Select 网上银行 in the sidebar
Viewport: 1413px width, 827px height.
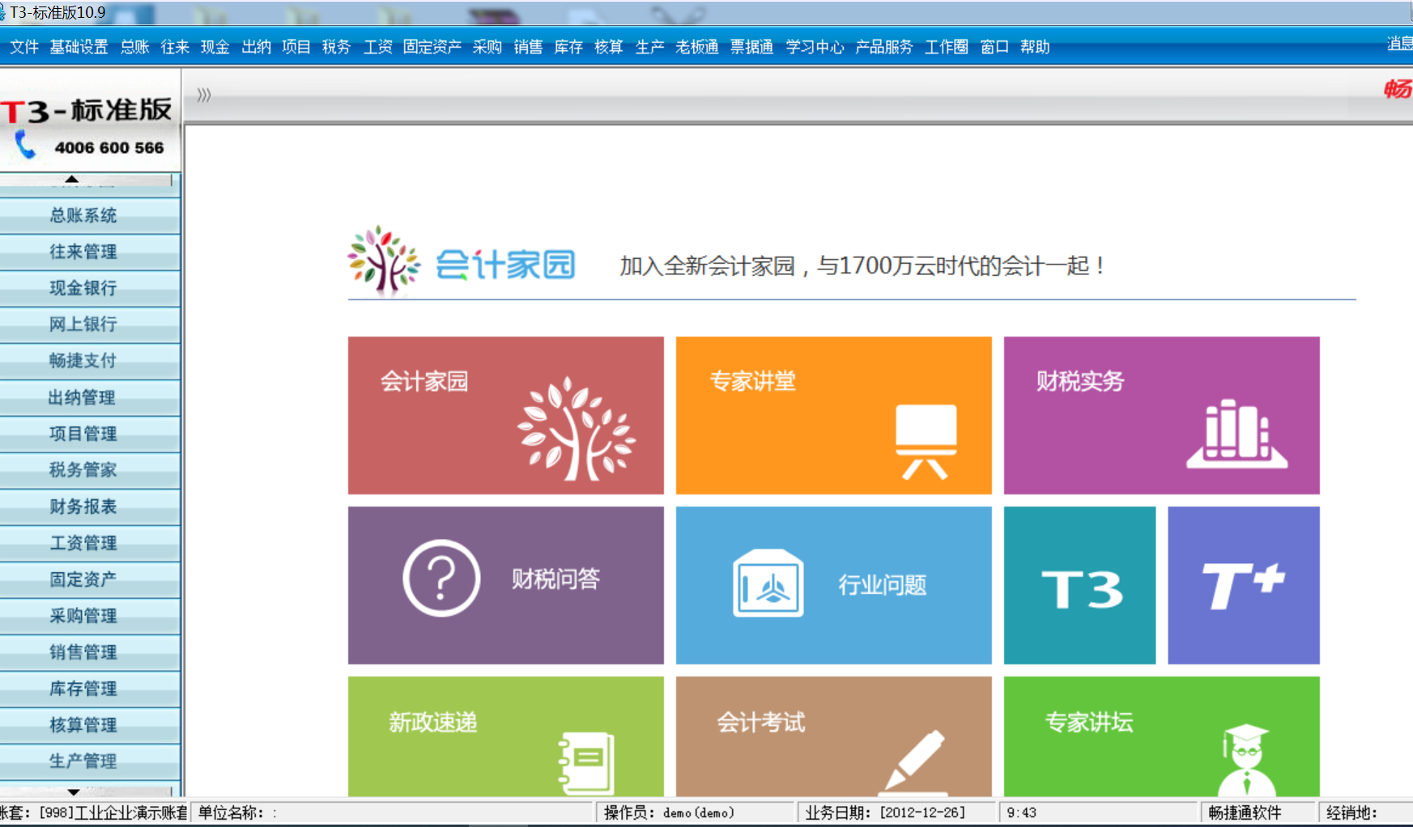[x=90, y=324]
